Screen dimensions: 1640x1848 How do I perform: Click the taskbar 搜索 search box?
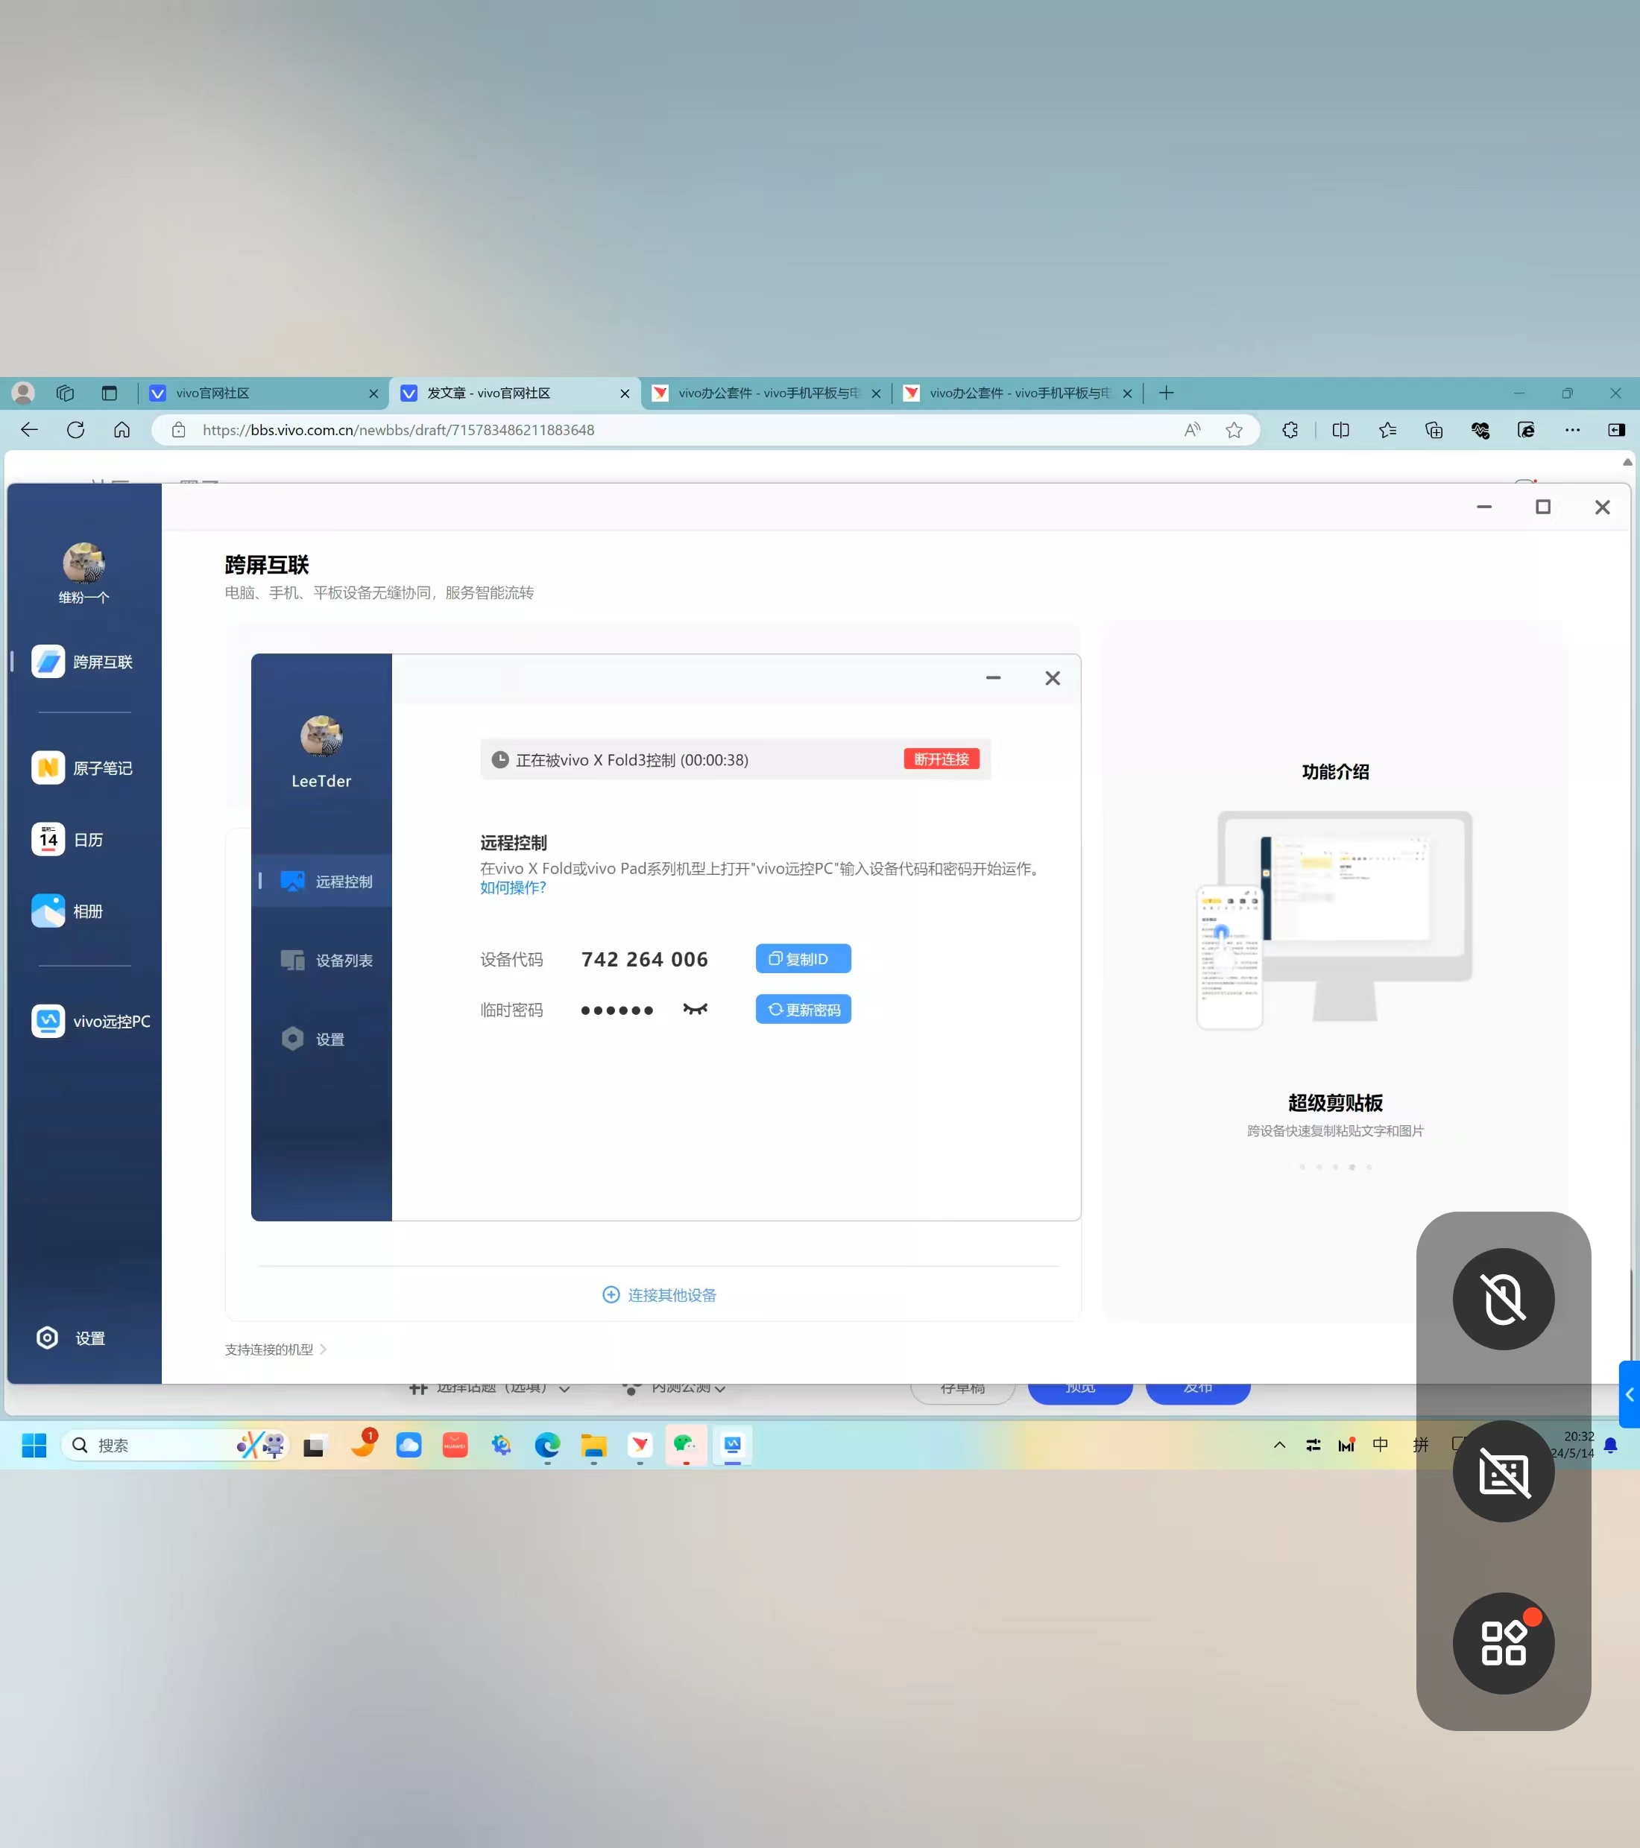pos(175,1445)
